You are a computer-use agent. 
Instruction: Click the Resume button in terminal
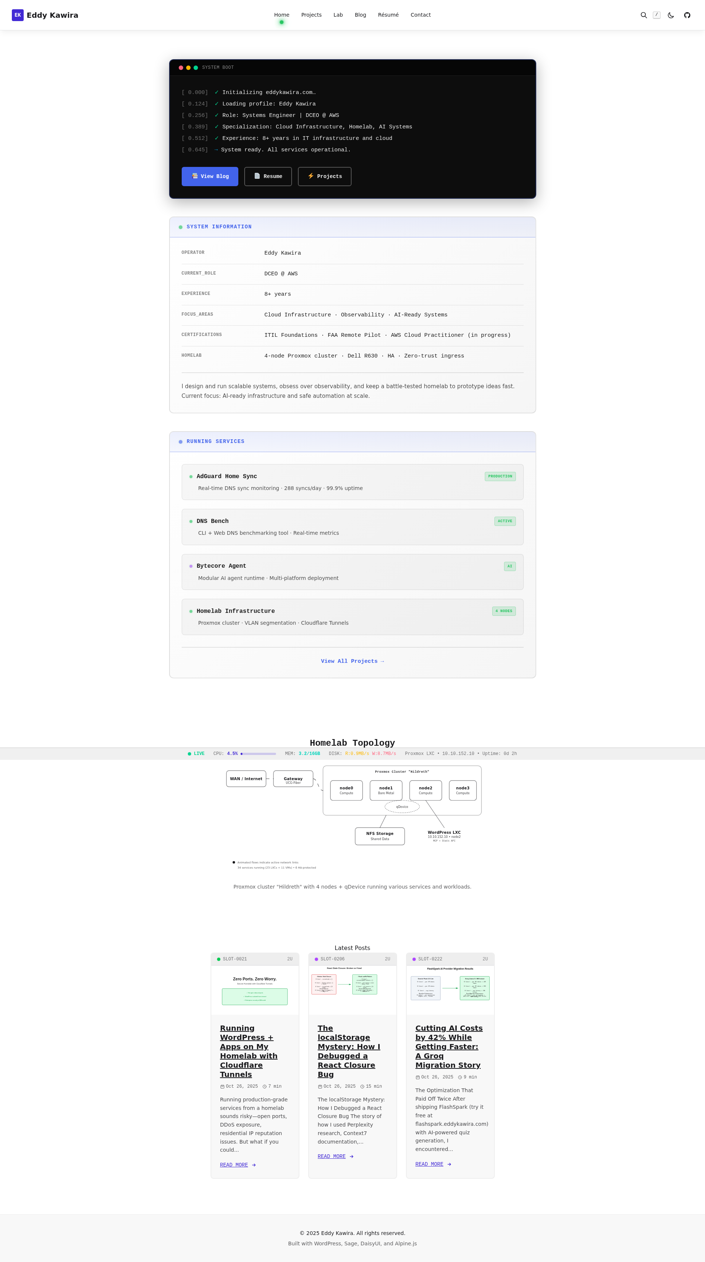point(268,177)
